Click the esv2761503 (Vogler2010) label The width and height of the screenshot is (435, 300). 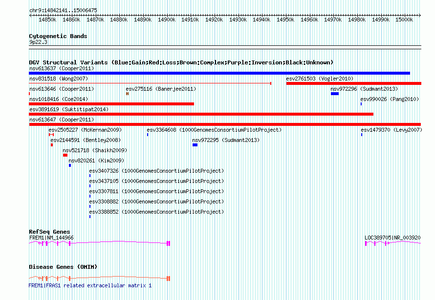pyautogui.click(x=320, y=79)
